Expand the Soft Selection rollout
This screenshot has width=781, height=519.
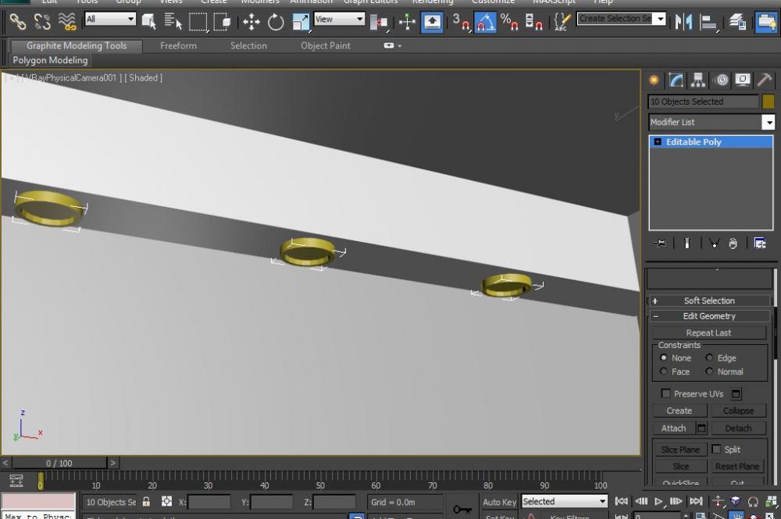[x=709, y=300]
